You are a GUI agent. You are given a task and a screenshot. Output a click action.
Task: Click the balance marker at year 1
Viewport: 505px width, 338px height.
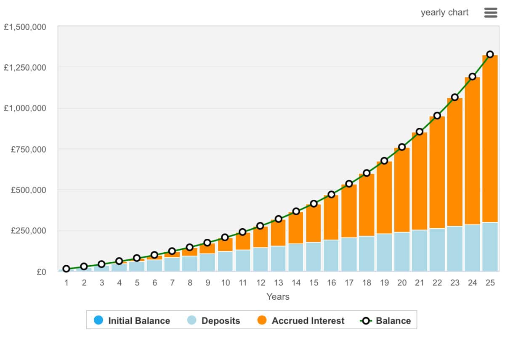point(66,268)
